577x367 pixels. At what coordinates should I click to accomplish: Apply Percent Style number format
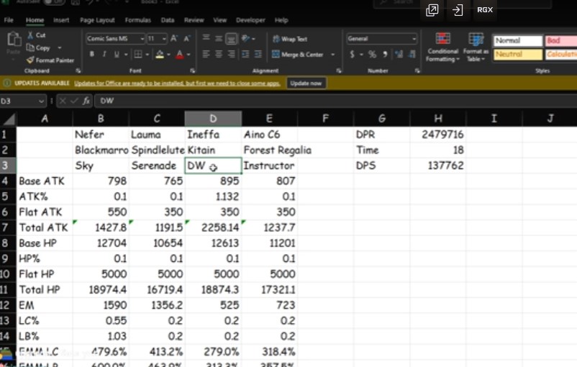(373, 55)
